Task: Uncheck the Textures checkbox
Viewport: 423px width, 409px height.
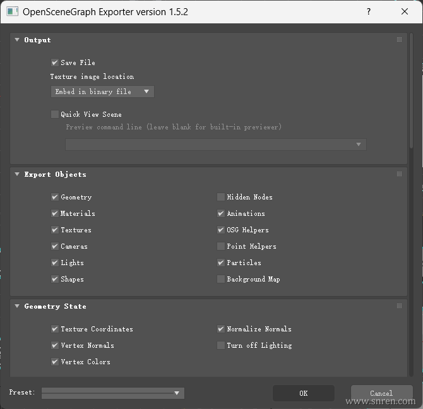Action: tap(55, 230)
